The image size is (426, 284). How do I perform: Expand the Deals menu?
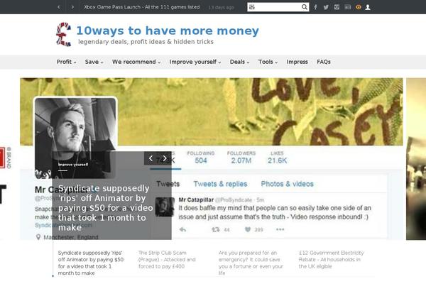(x=239, y=62)
